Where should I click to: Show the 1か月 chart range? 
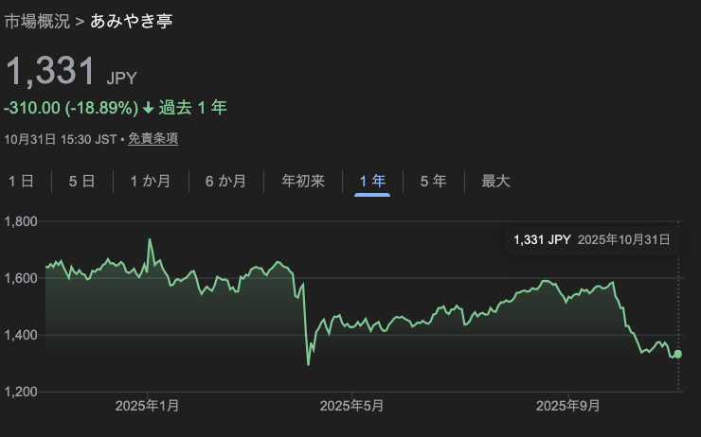click(x=151, y=182)
